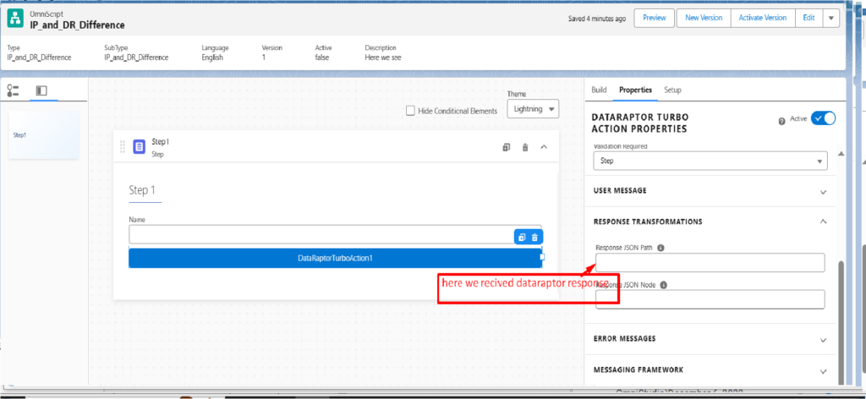Clone DataRaptorTurboAction1 via blue copy icon
Viewport: 866px width, 399px height.
click(521, 238)
